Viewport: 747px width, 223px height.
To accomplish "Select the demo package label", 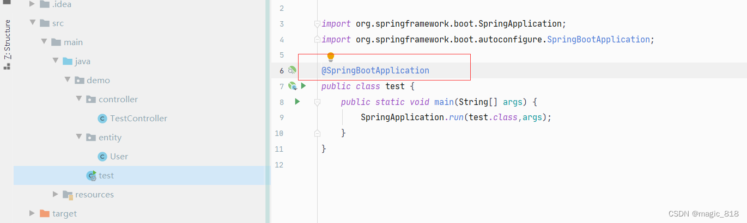I will [98, 80].
